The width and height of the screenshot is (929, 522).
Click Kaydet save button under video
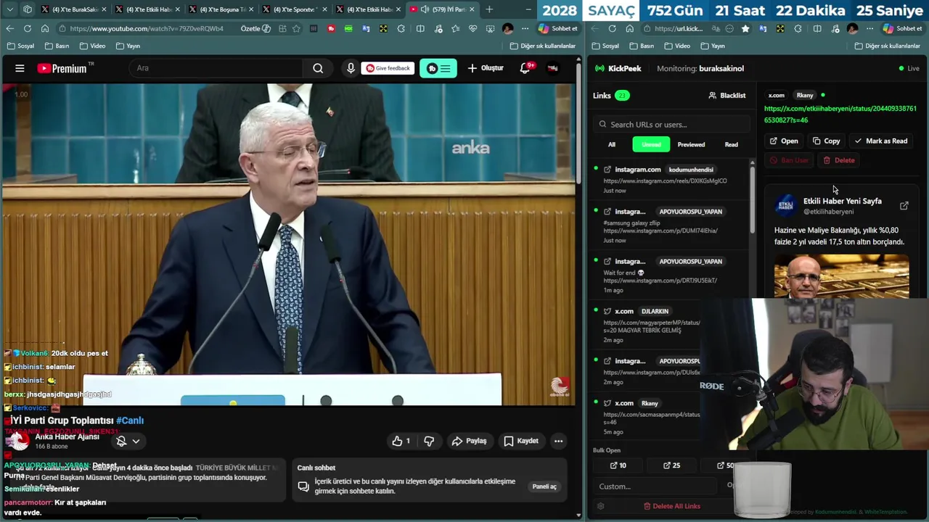tap(521, 441)
